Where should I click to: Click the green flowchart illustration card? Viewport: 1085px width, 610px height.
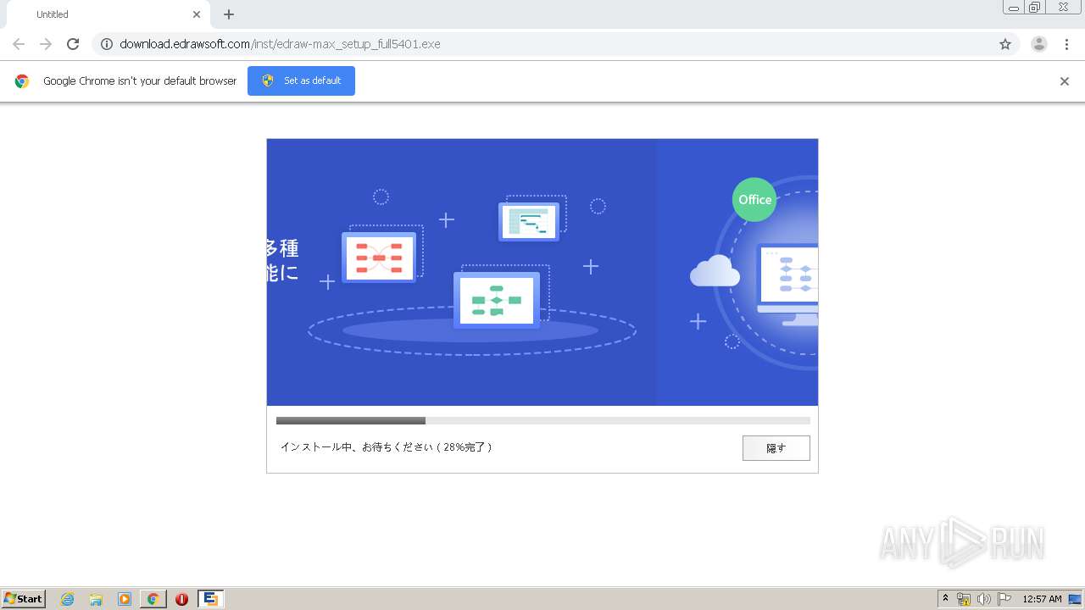497,300
